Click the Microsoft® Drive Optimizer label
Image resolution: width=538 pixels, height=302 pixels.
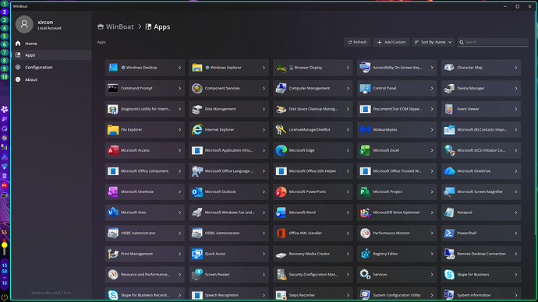click(x=396, y=212)
